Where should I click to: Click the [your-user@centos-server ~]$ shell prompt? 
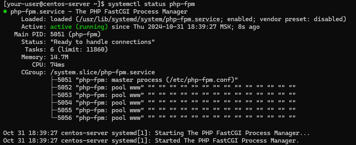point(54,4)
